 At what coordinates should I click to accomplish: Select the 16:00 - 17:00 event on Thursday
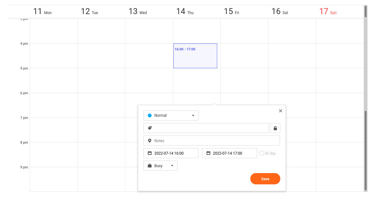tap(195, 56)
